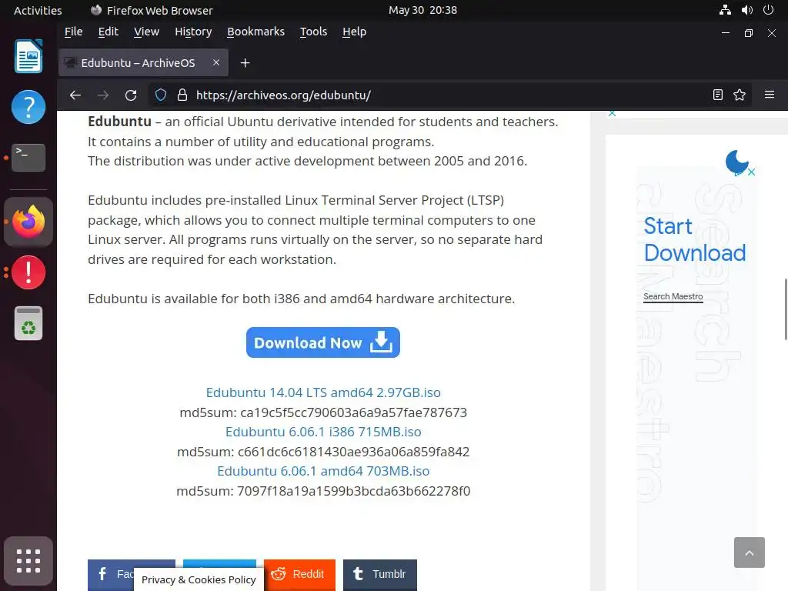The image size is (788, 591).
Task: Click the Download Now button
Action: 323,342
